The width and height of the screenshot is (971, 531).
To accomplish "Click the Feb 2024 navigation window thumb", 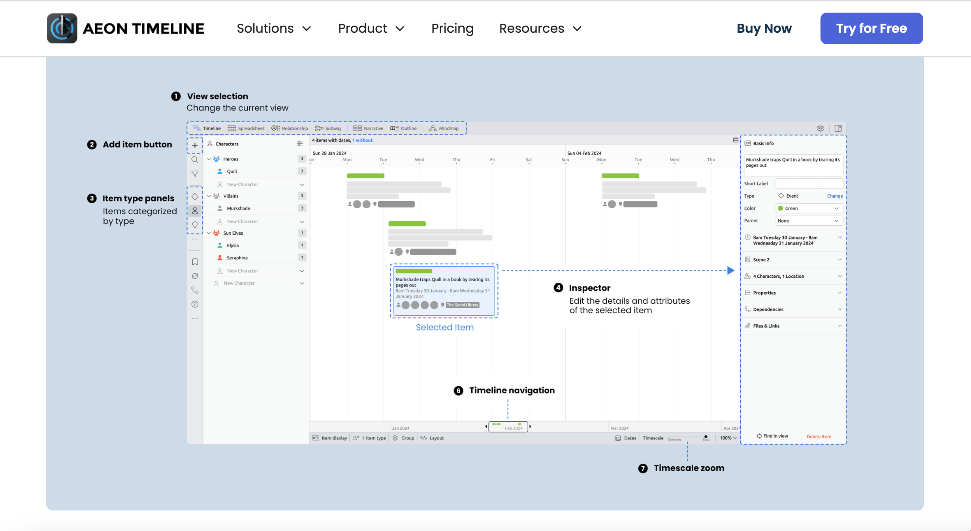I will pyautogui.click(x=508, y=426).
